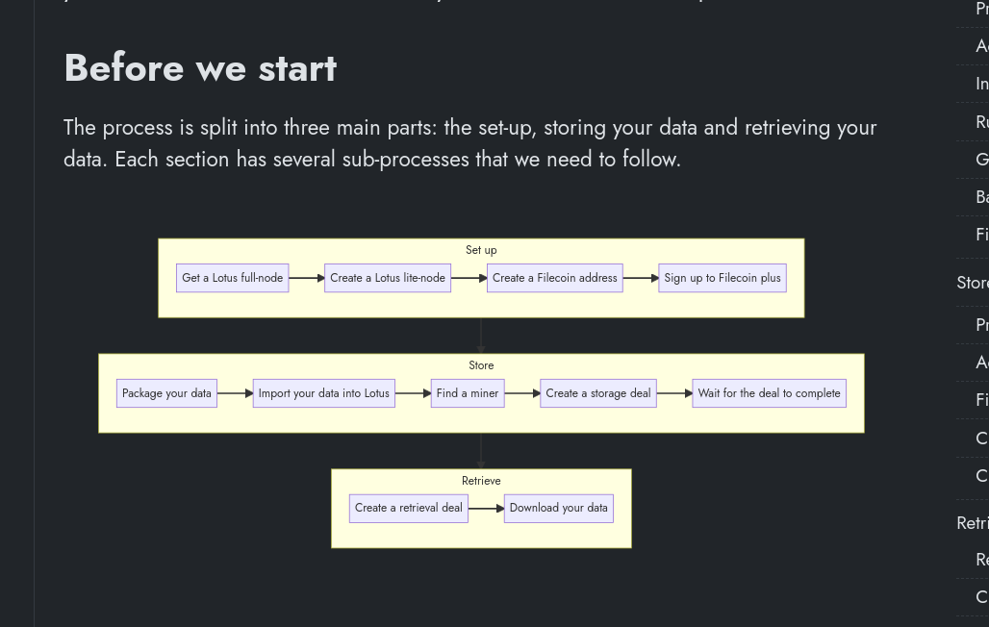
Task: Click the 'Before we start' heading
Action: (199, 67)
